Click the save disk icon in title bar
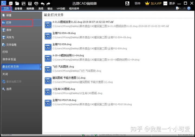 (24, 3)
